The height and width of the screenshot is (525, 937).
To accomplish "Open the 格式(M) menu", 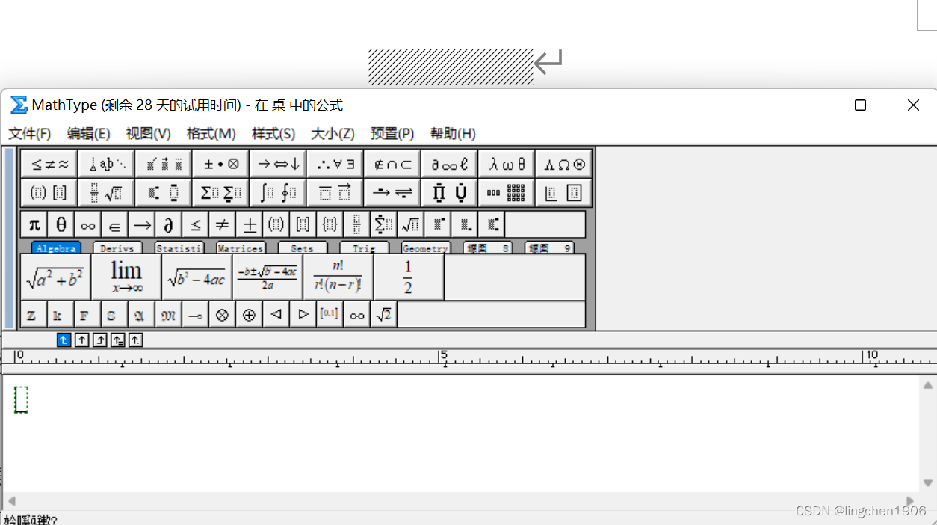I will tap(211, 134).
